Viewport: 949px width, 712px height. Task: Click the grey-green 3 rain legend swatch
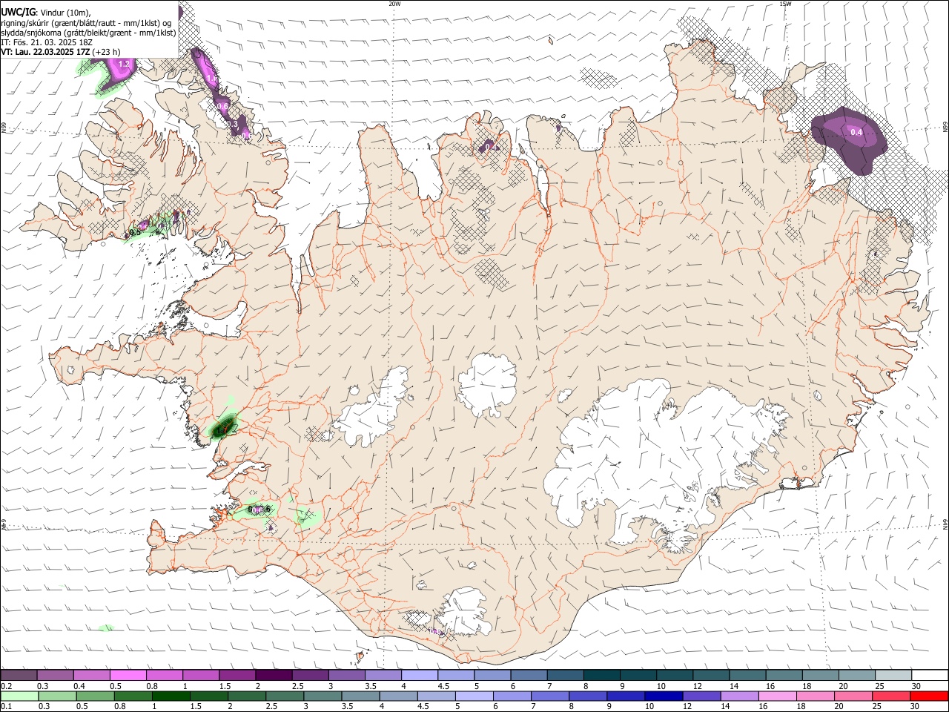click(x=322, y=696)
